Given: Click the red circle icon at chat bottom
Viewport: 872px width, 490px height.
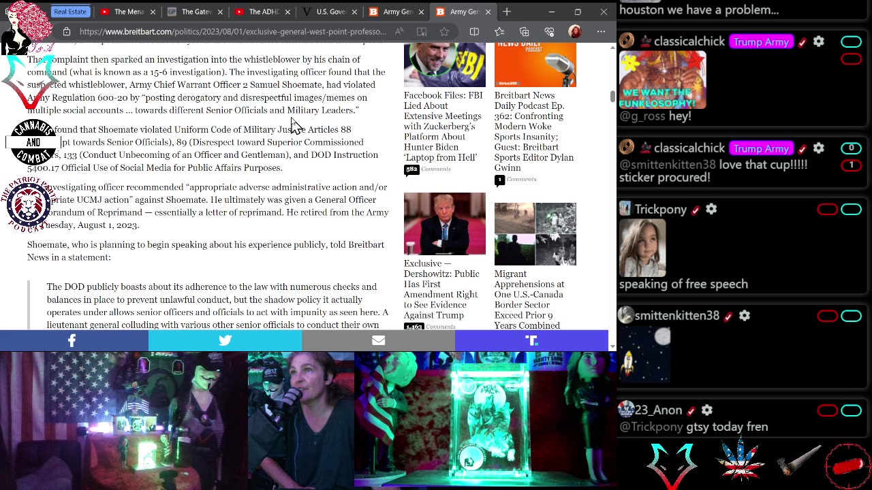Looking at the screenshot, I should 848,465.
